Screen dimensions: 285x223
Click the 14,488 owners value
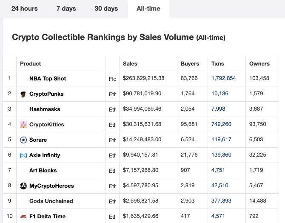click(257, 200)
